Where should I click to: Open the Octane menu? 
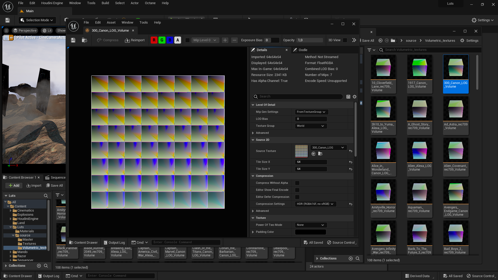[150, 3]
